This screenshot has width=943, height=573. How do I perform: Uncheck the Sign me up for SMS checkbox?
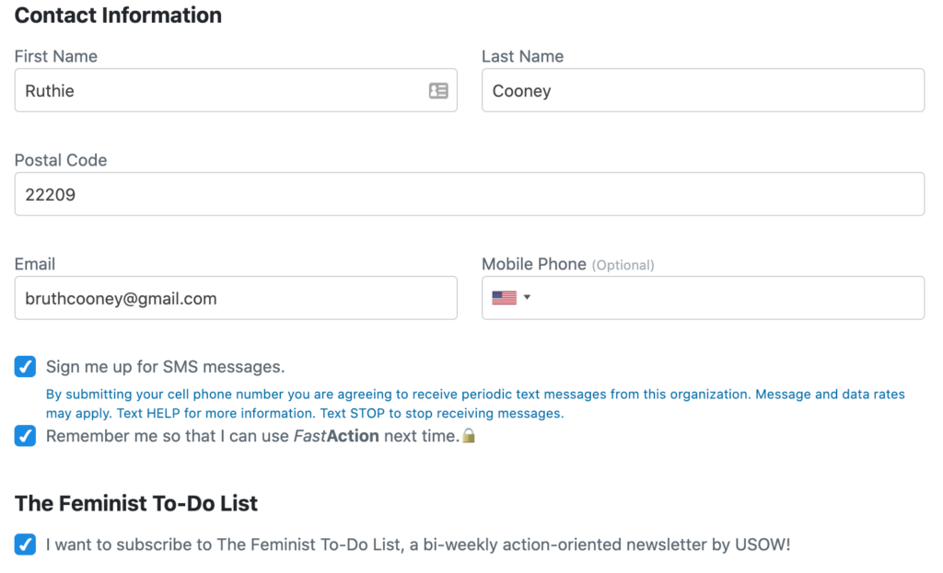[x=26, y=367]
